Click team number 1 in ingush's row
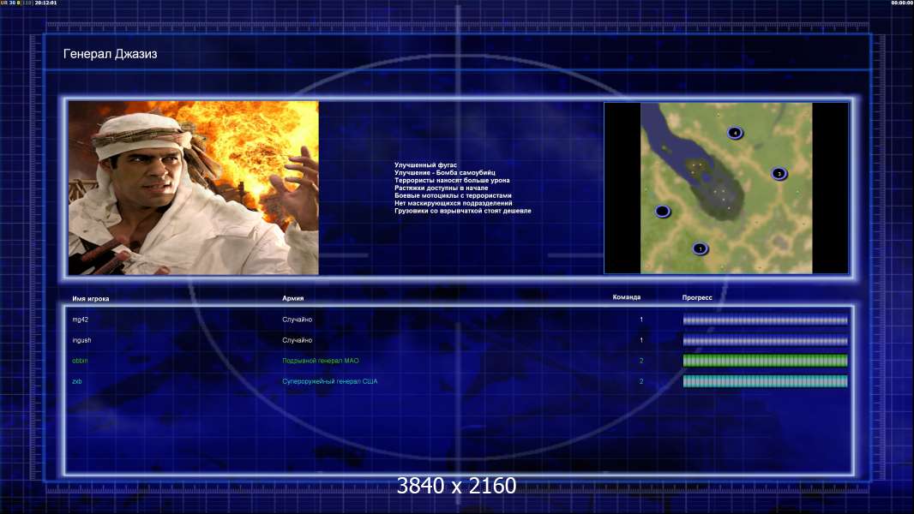914x514 pixels. [x=641, y=340]
